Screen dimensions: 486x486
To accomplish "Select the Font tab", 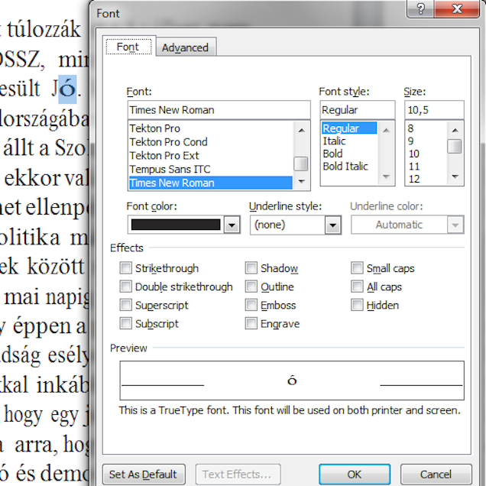I will pyautogui.click(x=128, y=47).
